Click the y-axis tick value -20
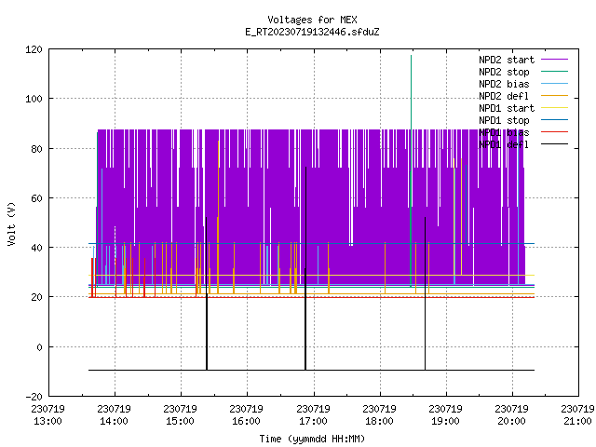 point(34,397)
